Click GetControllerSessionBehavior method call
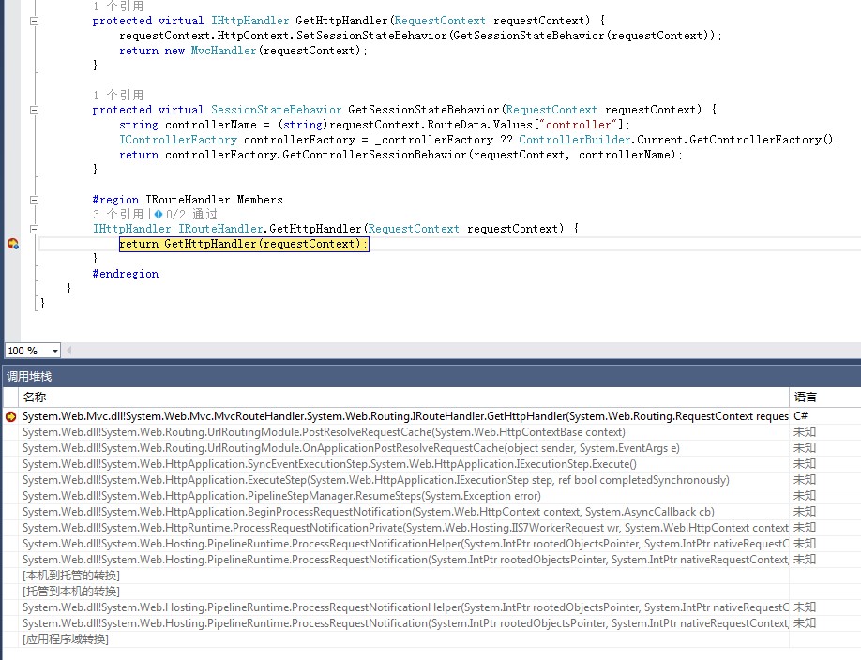This screenshot has width=861, height=660. click(374, 155)
